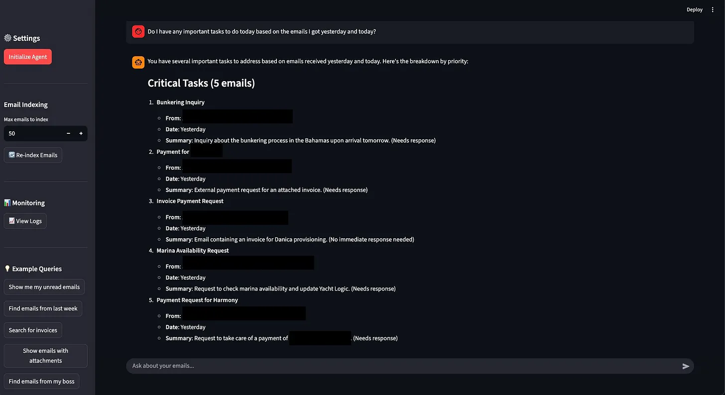This screenshot has height=395, width=725.
Task: Select the 'Show me my unread emails' query
Action: coord(44,287)
